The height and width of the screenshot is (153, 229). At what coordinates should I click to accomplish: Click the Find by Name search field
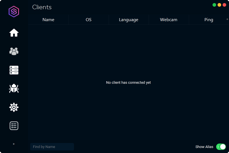tap(52, 147)
